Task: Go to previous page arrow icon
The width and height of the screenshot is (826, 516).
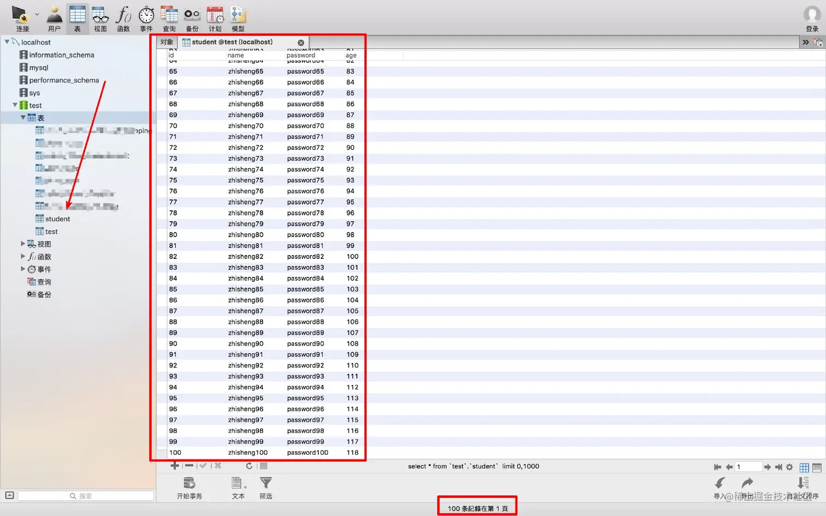Action: click(x=729, y=467)
